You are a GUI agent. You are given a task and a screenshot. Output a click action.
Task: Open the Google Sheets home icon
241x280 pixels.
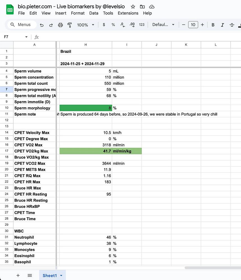[10, 10]
